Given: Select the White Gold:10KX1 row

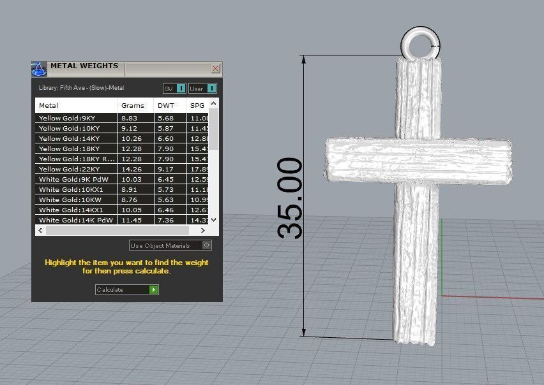Looking at the screenshot, I should coord(122,189).
